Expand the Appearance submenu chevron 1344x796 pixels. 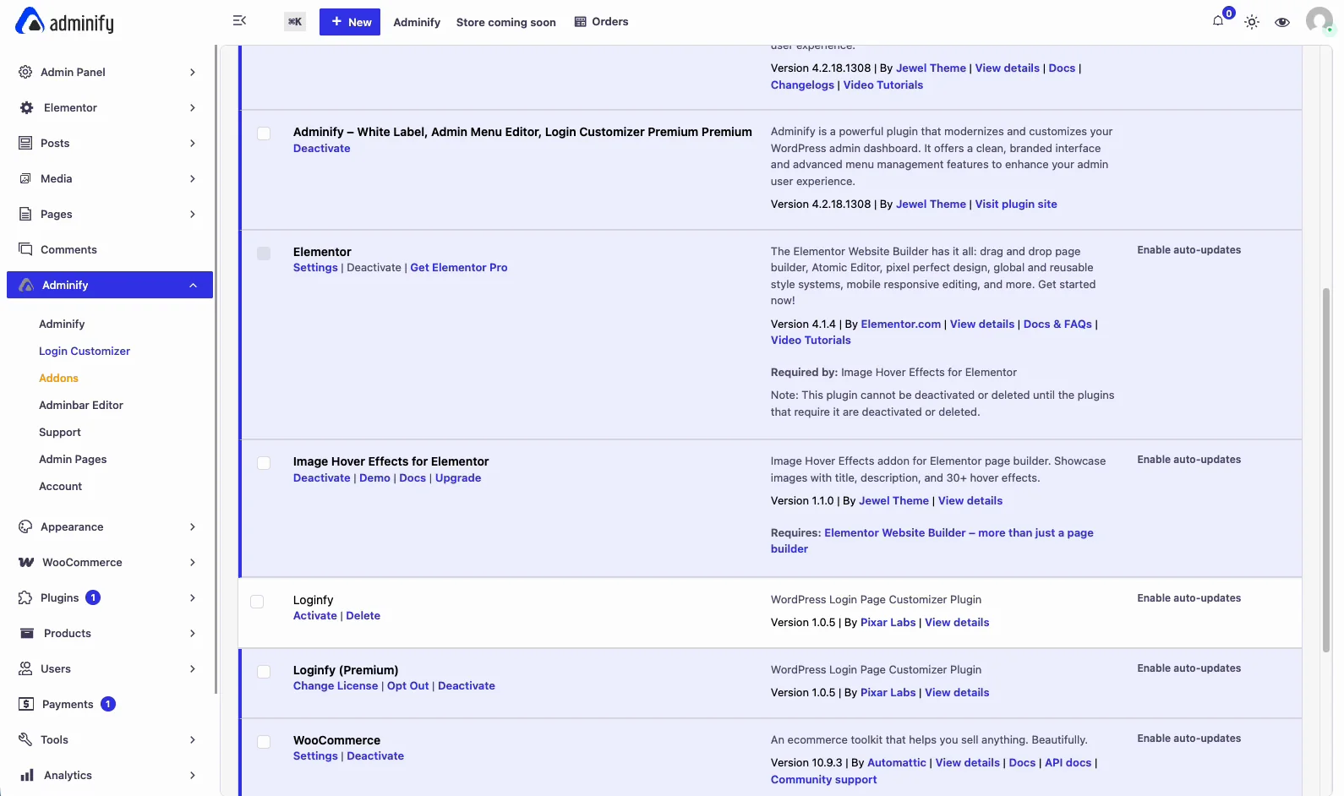193,526
